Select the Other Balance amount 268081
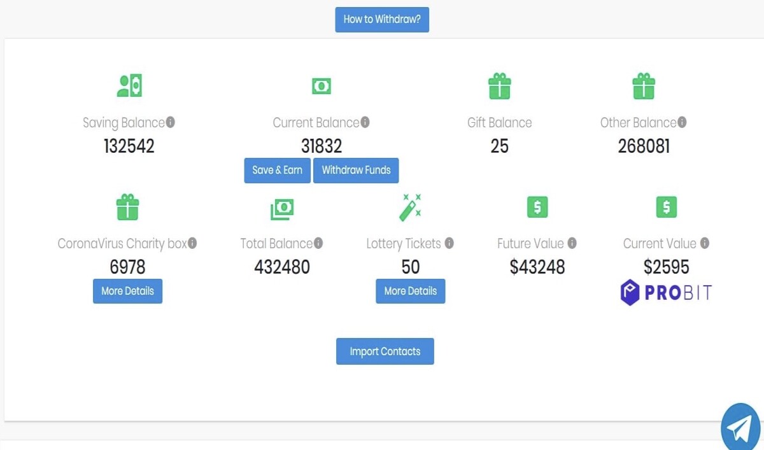The height and width of the screenshot is (450, 764). tap(644, 146)
